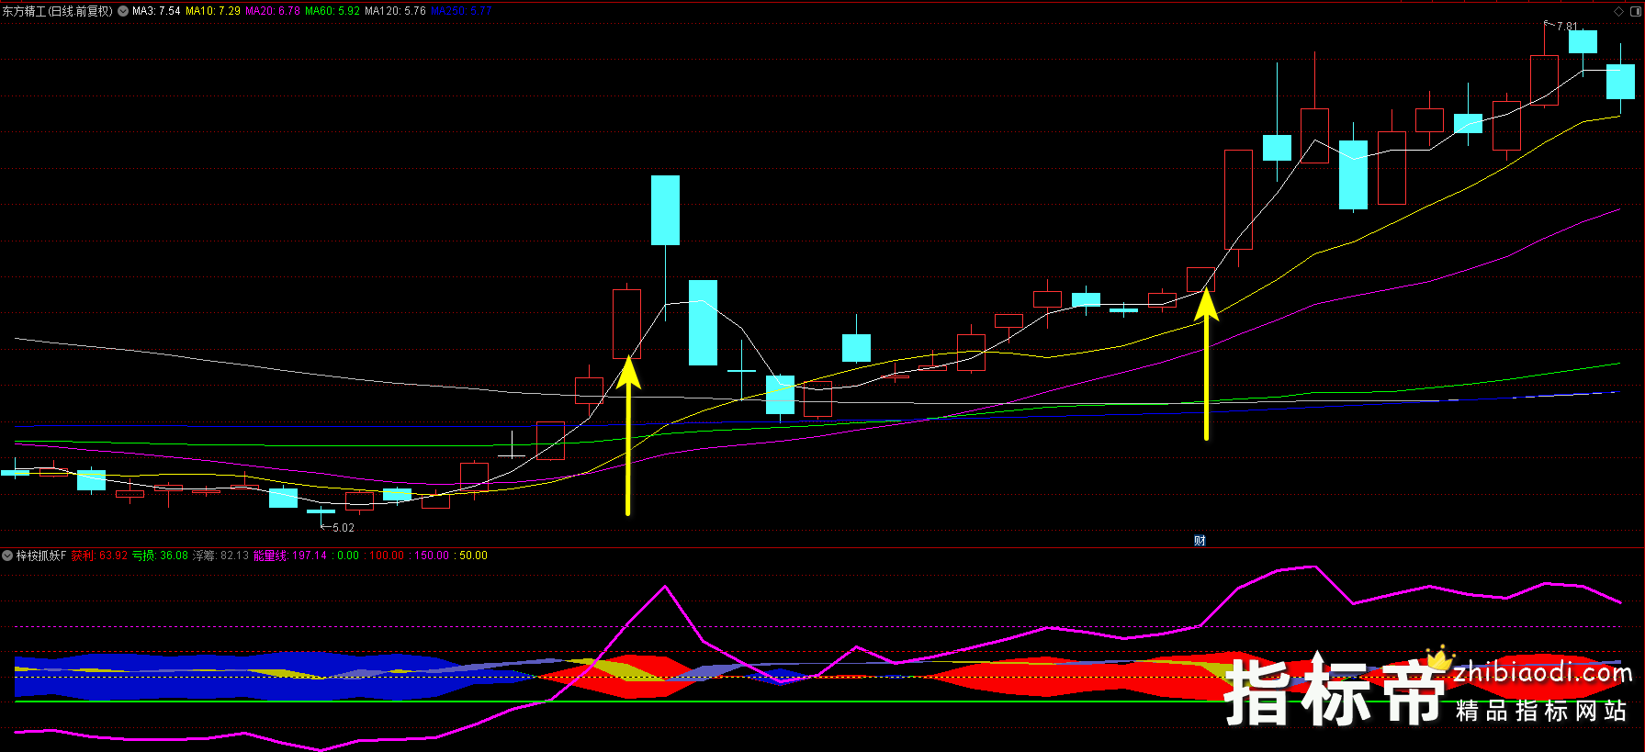Click the gray 浮筹: 82.13 value
Image resolution: width=1645 pixels, height=752 pixels.
[x=220, y=556]
